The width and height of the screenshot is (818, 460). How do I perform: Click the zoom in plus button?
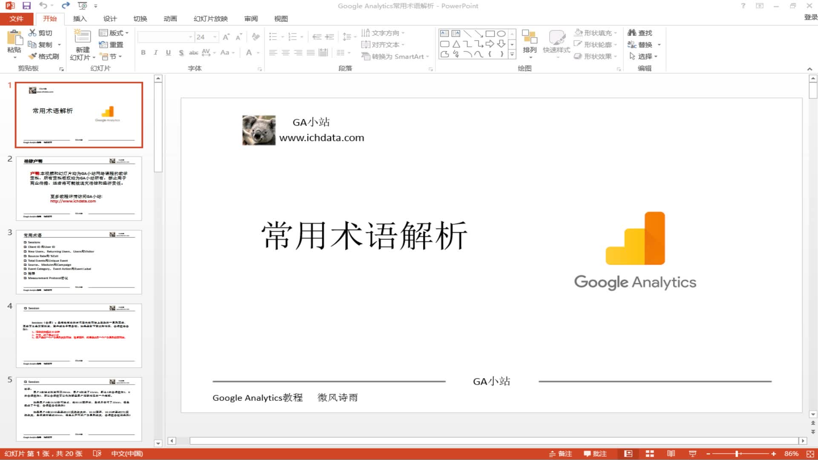tap(773, 454)
